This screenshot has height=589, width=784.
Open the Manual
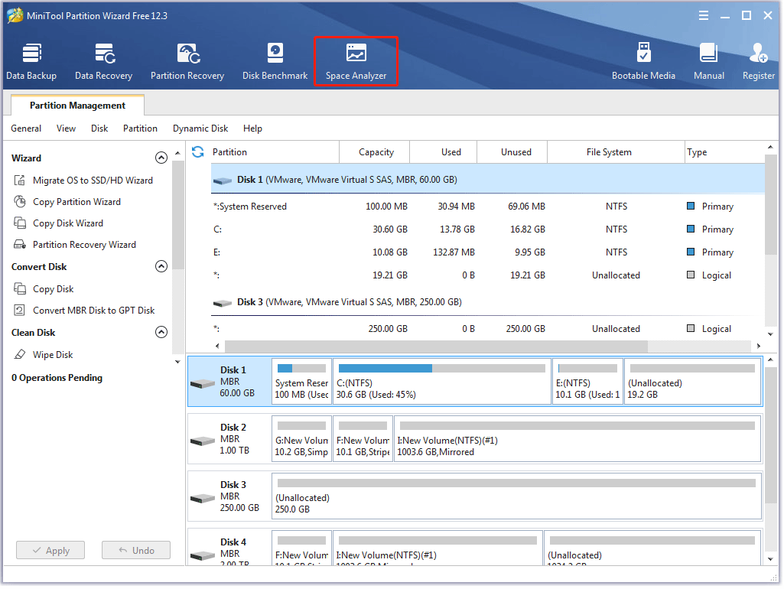coord(708,61)
